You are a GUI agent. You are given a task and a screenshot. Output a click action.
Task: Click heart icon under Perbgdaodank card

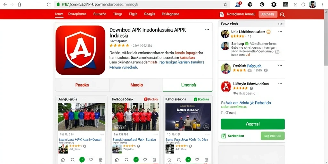(x=145, y=160)
